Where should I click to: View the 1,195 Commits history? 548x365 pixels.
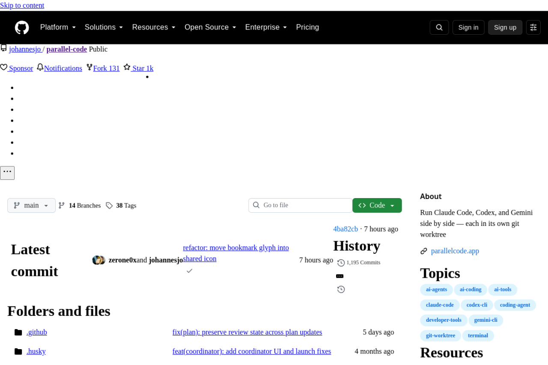(x=363, y=263)
